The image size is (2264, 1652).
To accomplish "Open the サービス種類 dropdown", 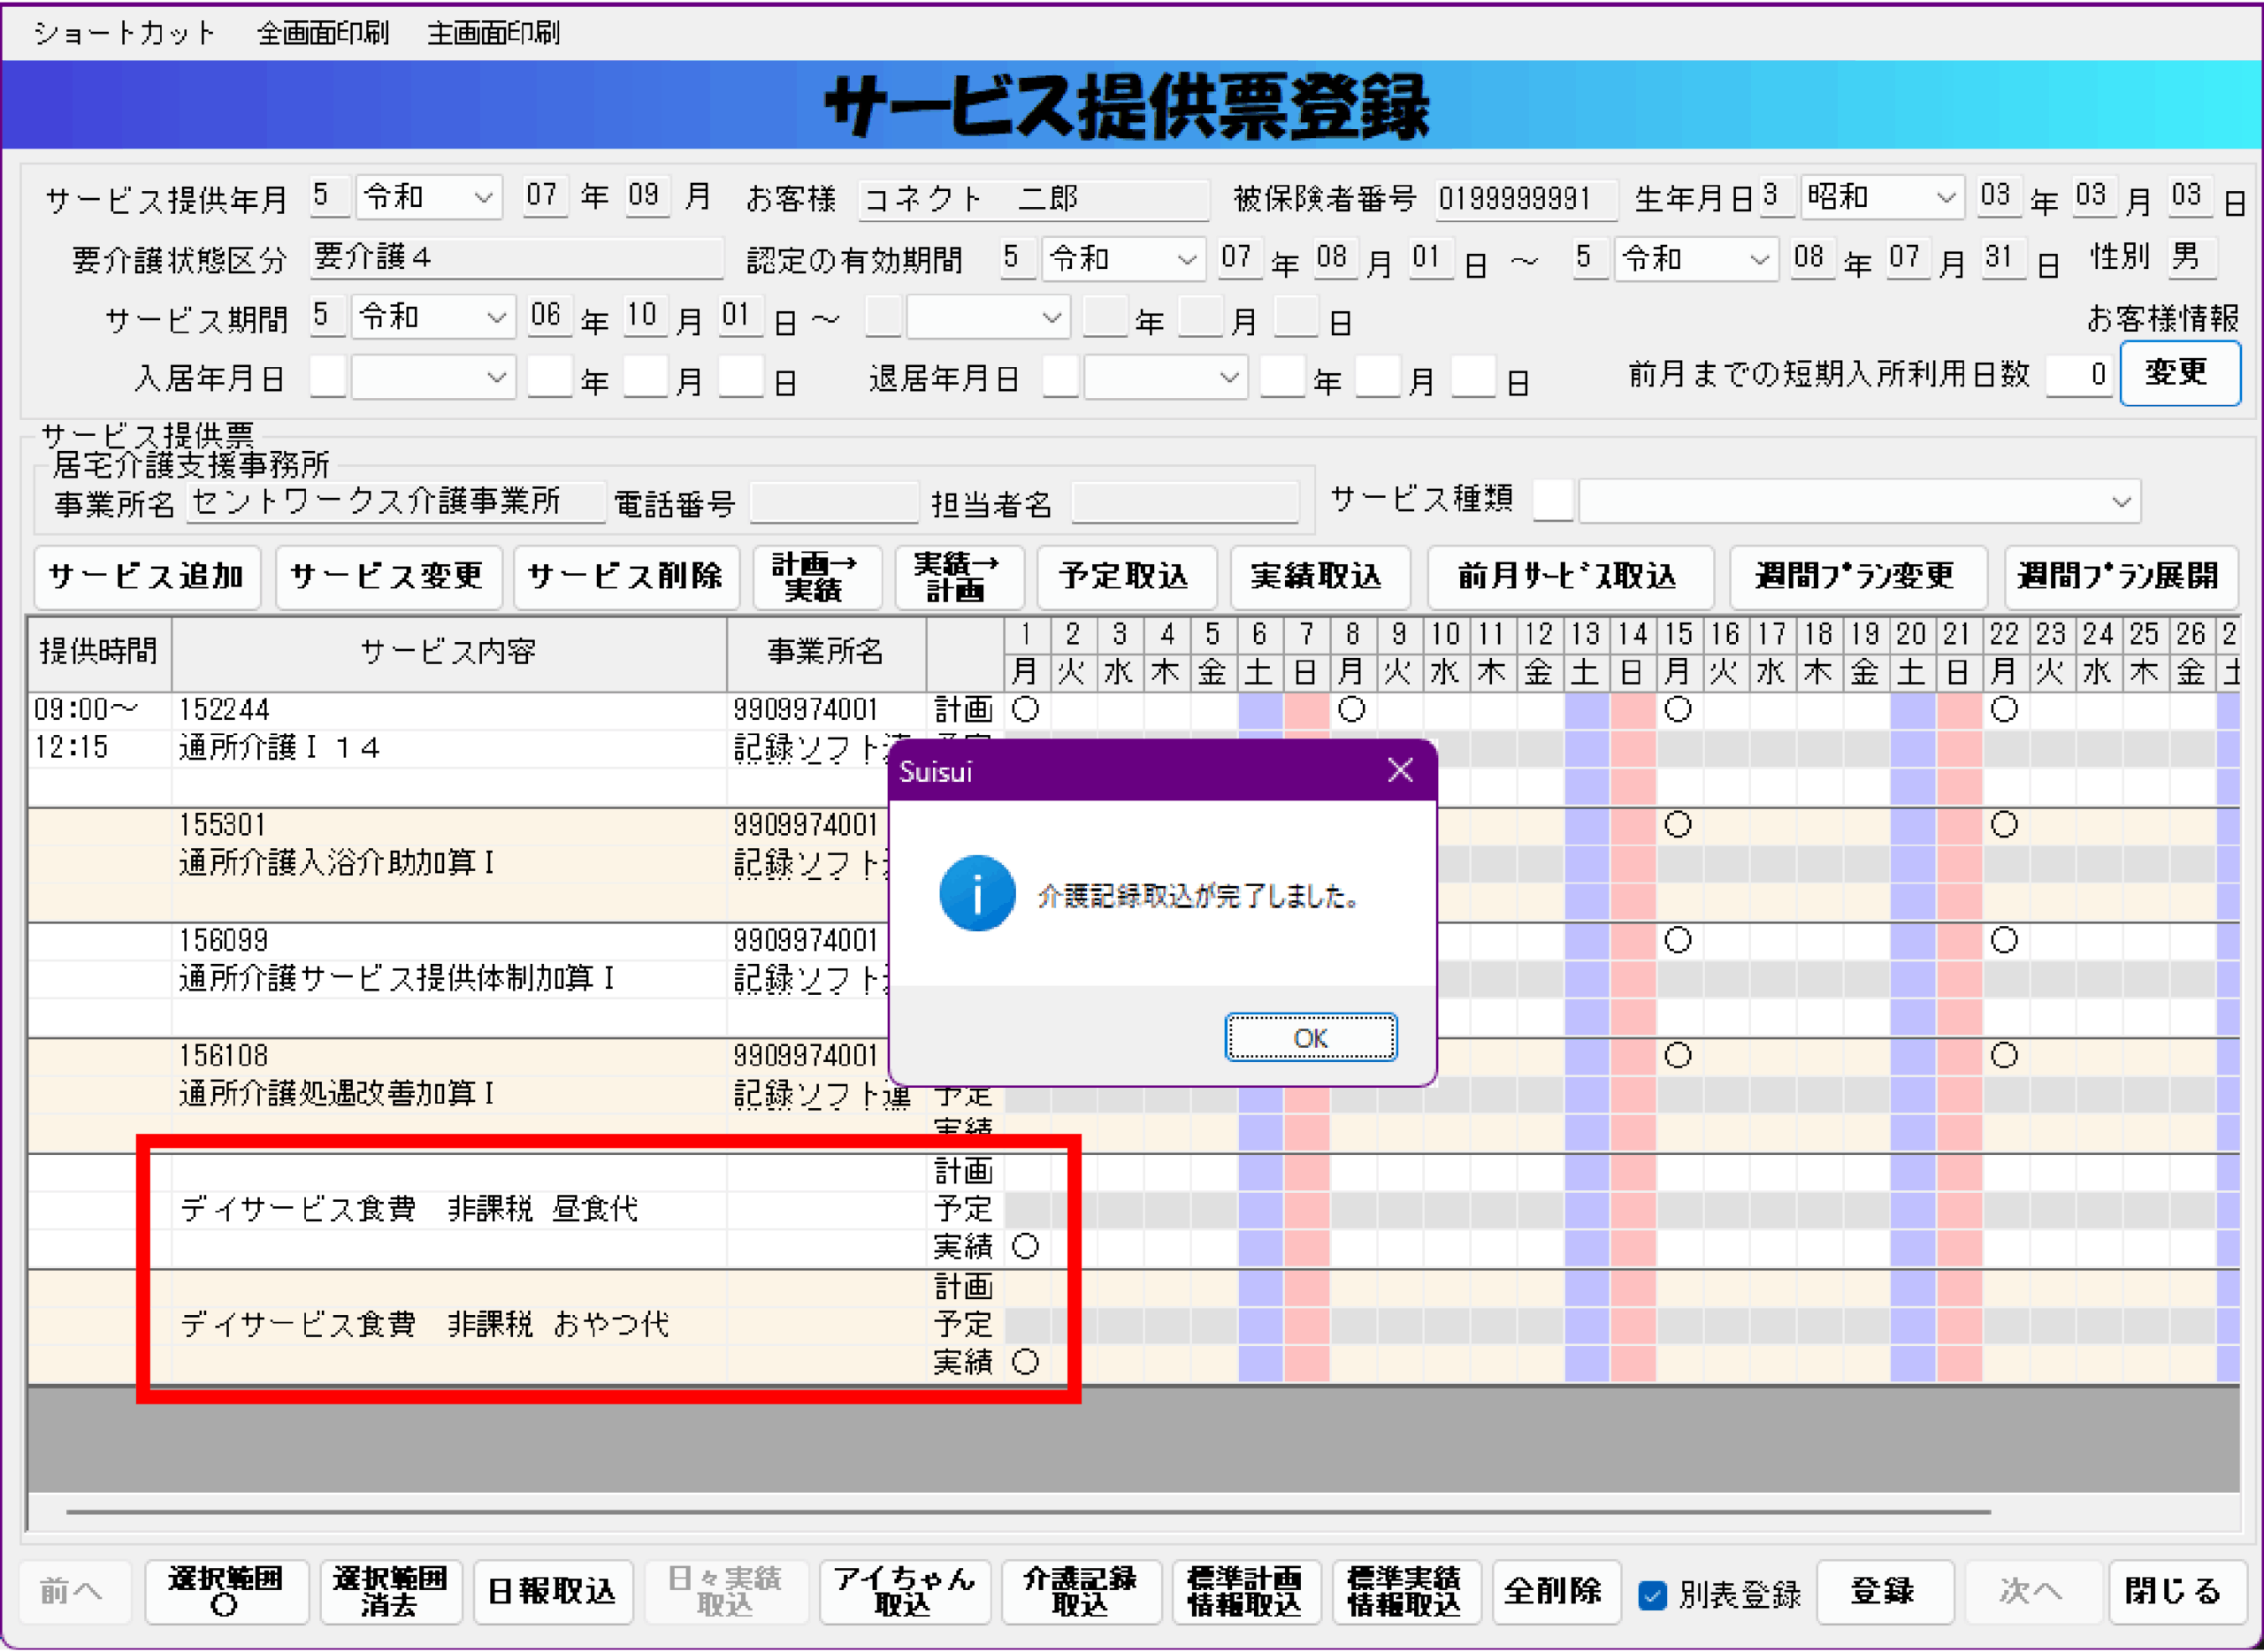I will point(2121,502).
